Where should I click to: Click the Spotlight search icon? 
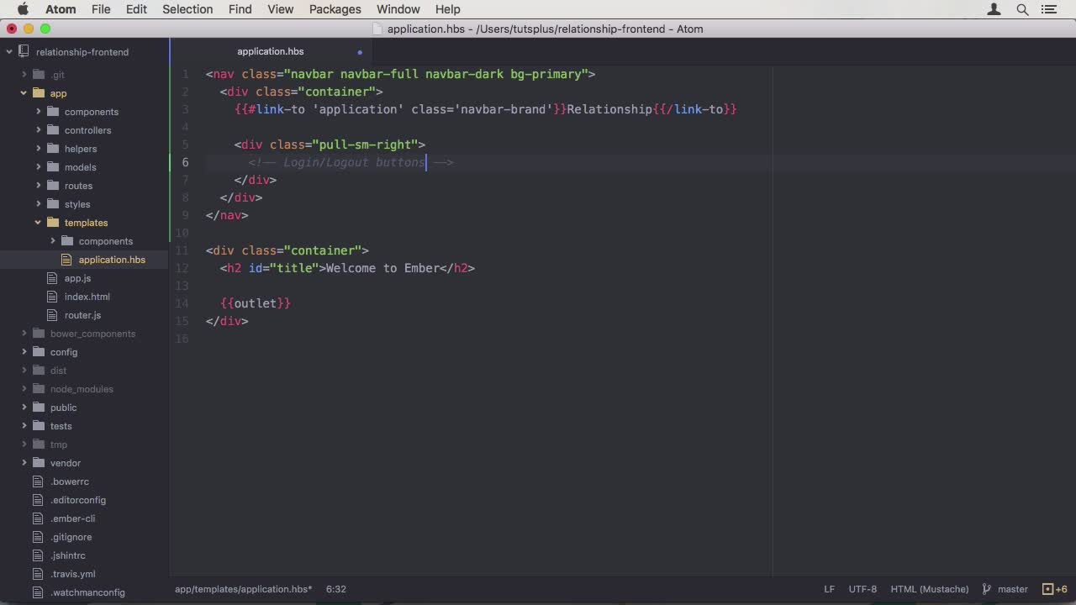(1022, 9)
